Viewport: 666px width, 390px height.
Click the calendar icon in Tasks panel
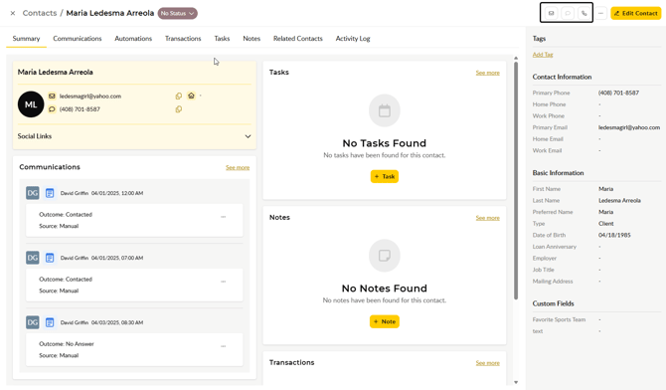(385, 110)
